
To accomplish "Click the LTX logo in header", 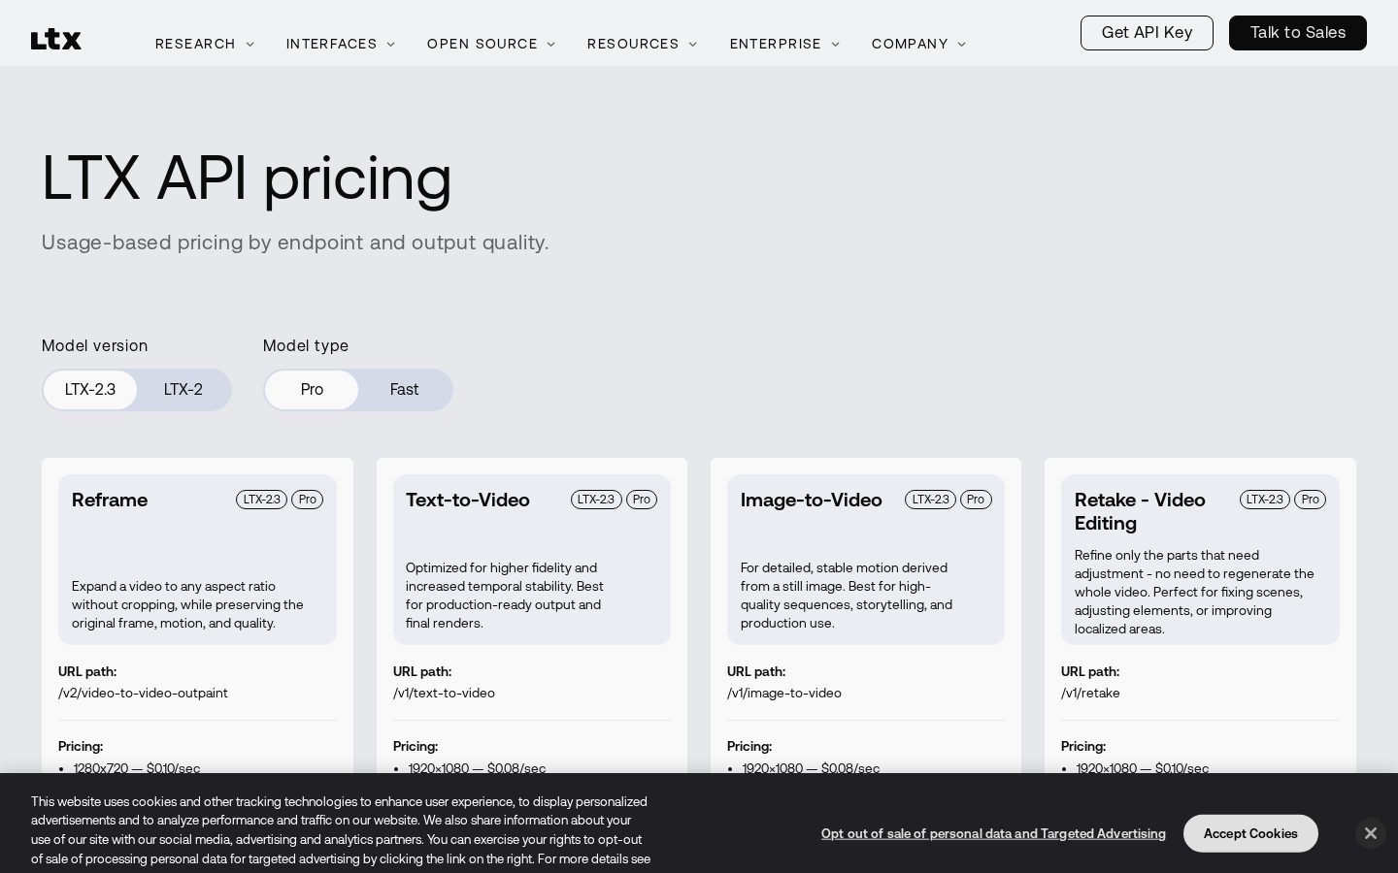I will [56, 40].
